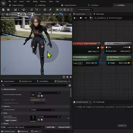Viewport: 133px width, 133px height.
Task: Pause the viewport animation preview
Action: click(x=67, y=77)
